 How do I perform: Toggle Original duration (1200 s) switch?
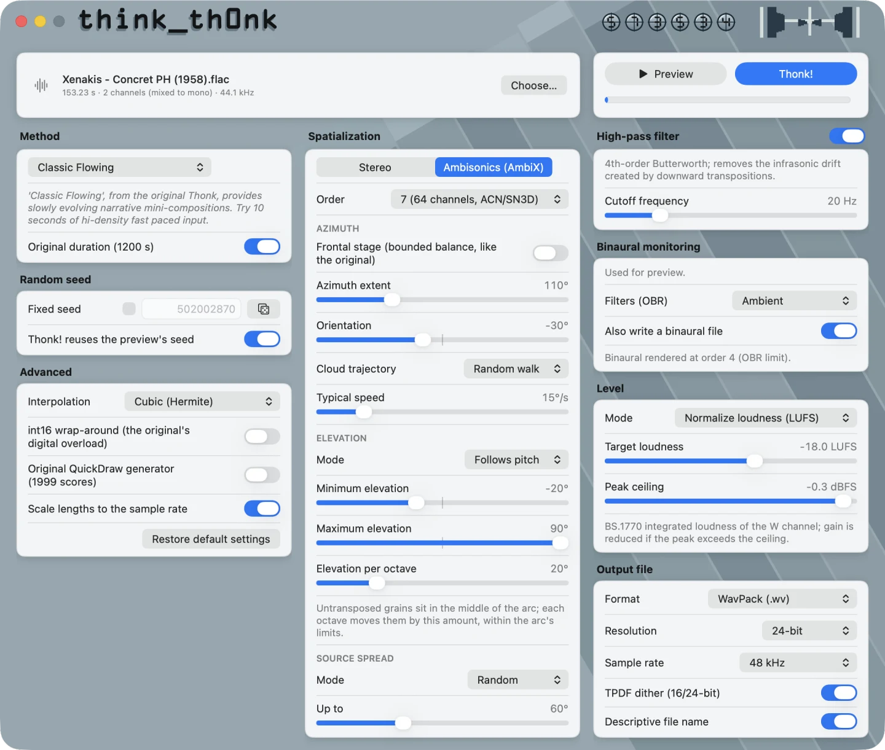click(x=262, y=246)
